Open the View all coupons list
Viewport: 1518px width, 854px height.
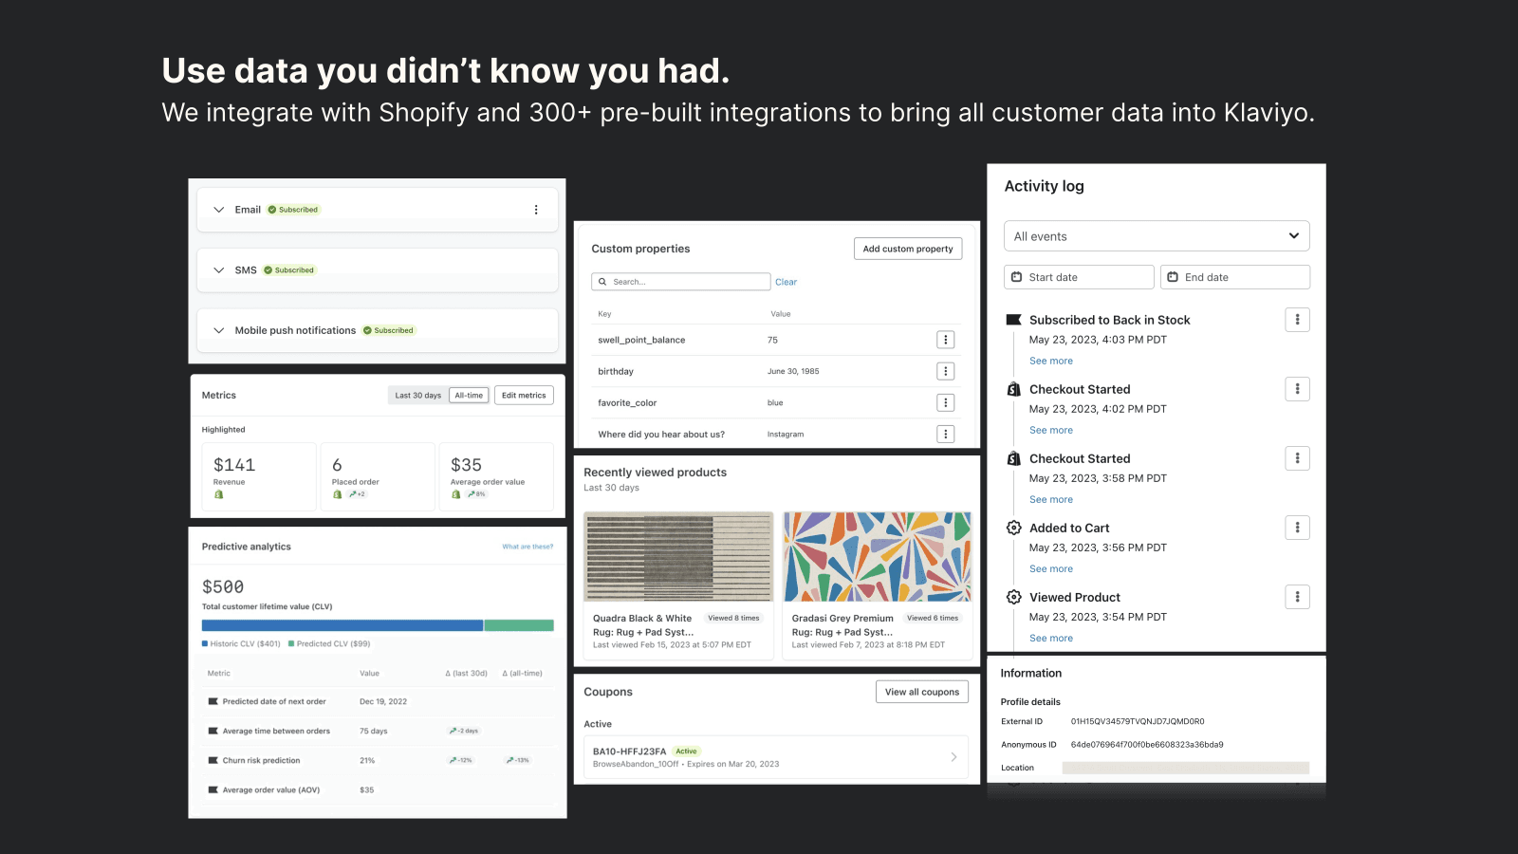(921, 692)
